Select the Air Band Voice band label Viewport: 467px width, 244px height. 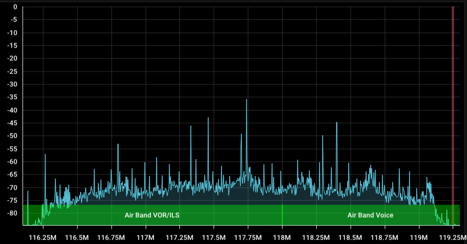point(370,215)
